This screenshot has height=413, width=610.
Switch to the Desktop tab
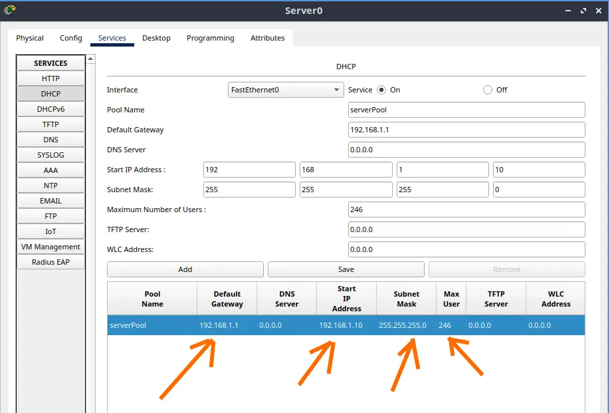[156, 38]
